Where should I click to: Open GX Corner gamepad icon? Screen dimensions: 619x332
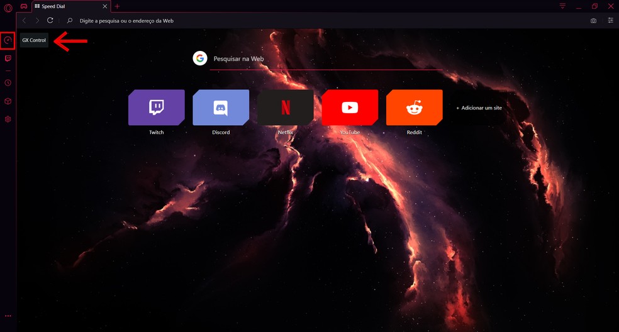pyautogui.click(x=24, y=6)
